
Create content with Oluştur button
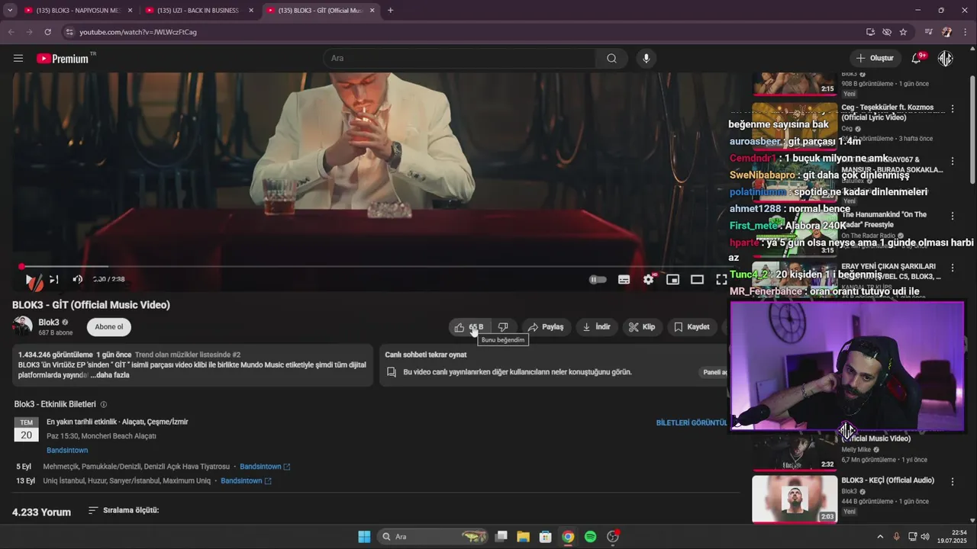[x=875, y=58]
